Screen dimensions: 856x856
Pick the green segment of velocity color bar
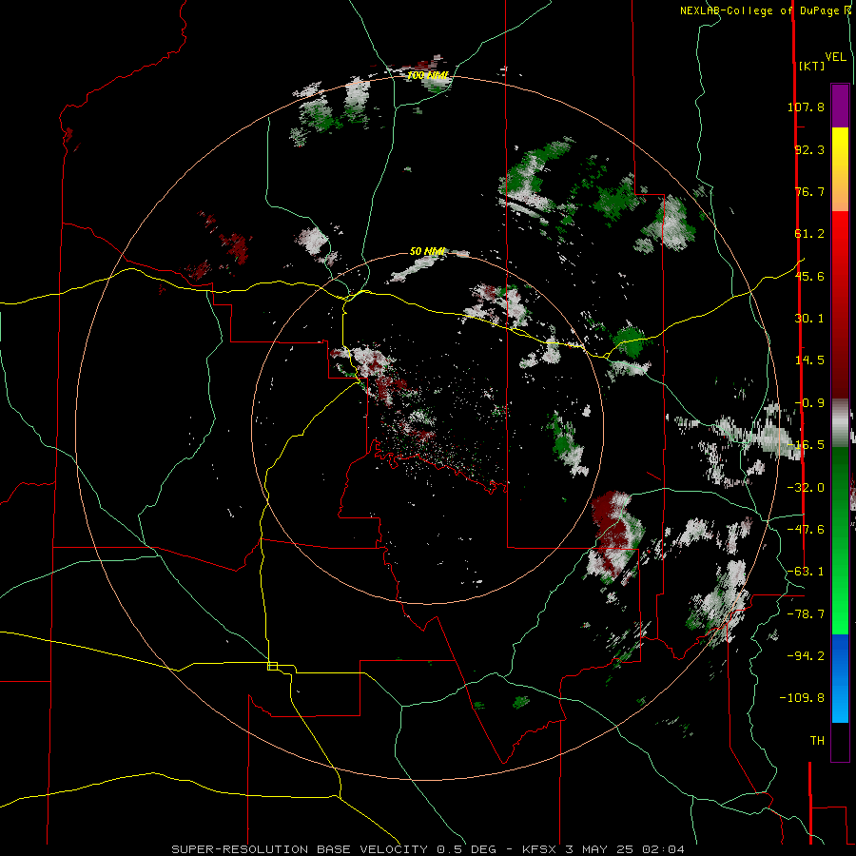pos(840,540)
